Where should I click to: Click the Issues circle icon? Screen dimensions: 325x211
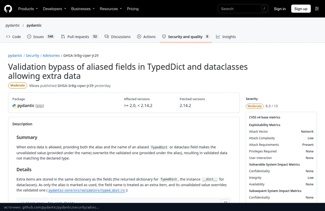coord(29,37)
